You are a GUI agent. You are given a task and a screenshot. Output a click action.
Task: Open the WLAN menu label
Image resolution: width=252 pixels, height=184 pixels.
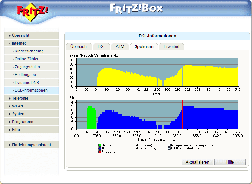[x=18, y=106]
